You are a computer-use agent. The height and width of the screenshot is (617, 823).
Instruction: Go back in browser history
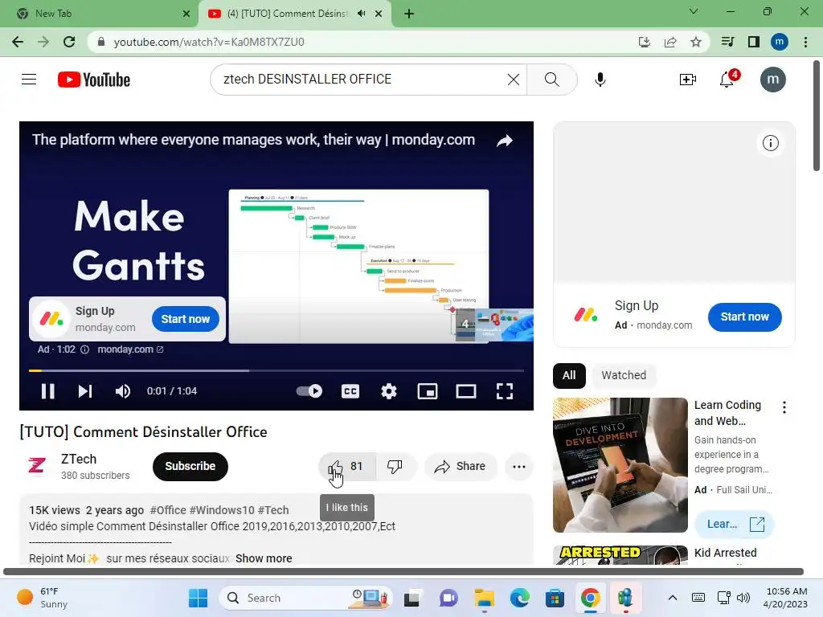point(18,42)
